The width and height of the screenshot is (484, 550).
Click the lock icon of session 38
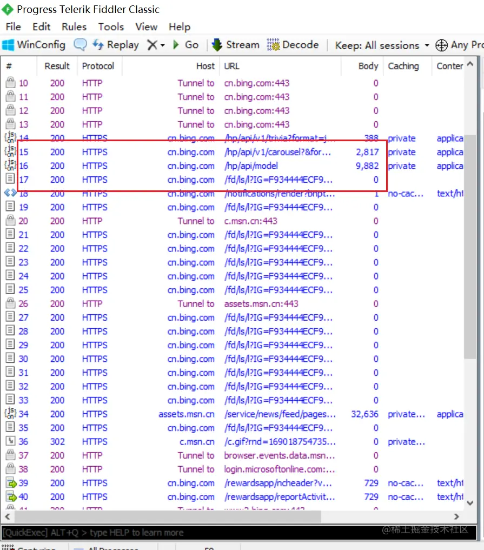tap(11, 468)
